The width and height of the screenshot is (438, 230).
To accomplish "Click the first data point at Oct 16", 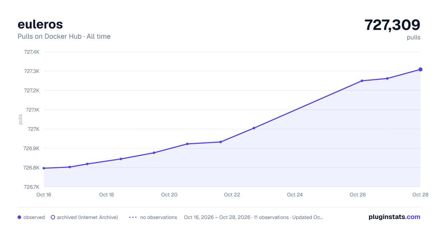I will [x=44, y=168].
